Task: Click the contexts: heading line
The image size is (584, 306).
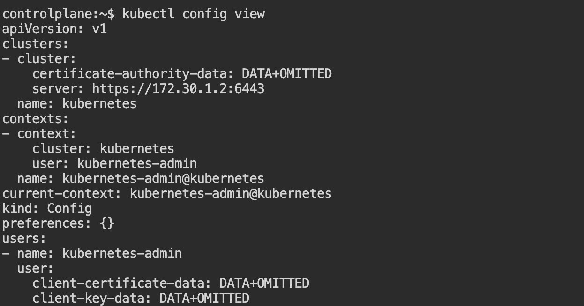Action: 36,118
